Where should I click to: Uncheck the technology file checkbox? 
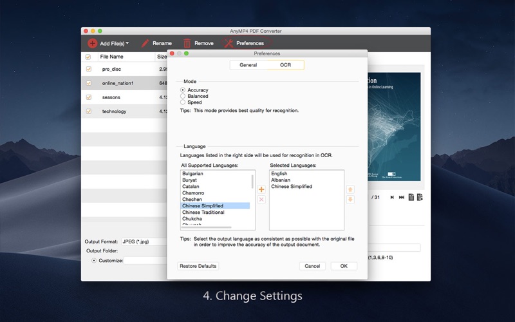[89, 111]
